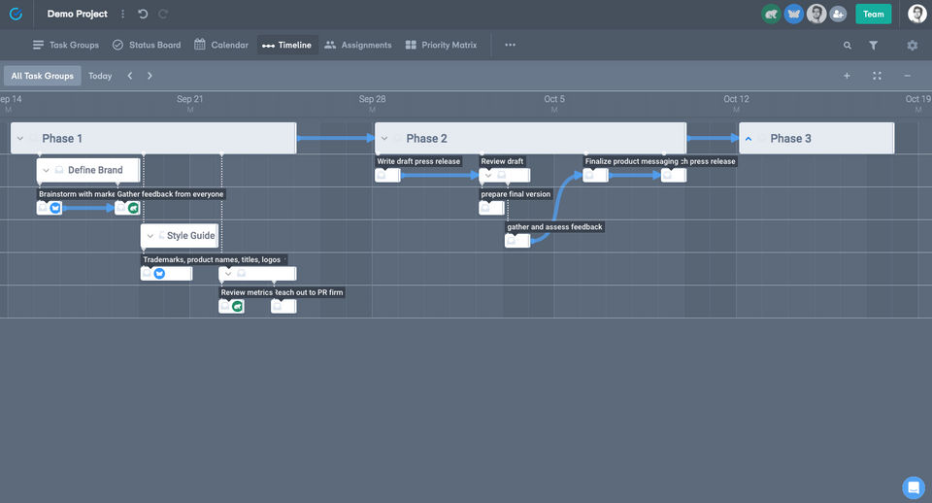Select the Phase 2 timeline bar

[530, 139]
